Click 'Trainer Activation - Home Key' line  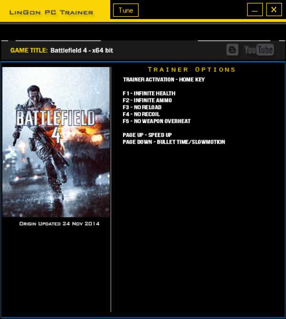point(164,79)
